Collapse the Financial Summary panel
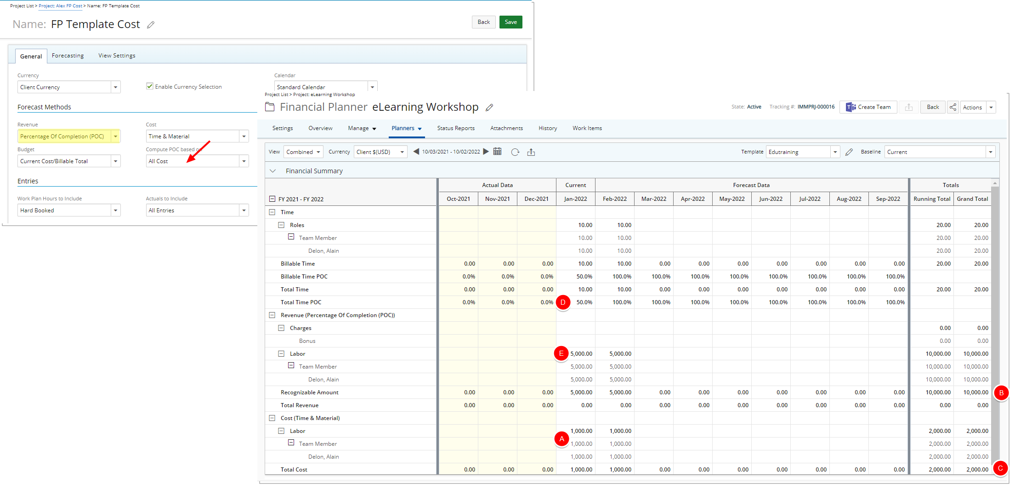Image resolution: width=1015 pixels, height=489 pixels. (273, 171)
